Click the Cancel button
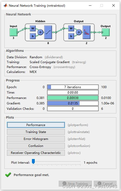 [105, 184]
